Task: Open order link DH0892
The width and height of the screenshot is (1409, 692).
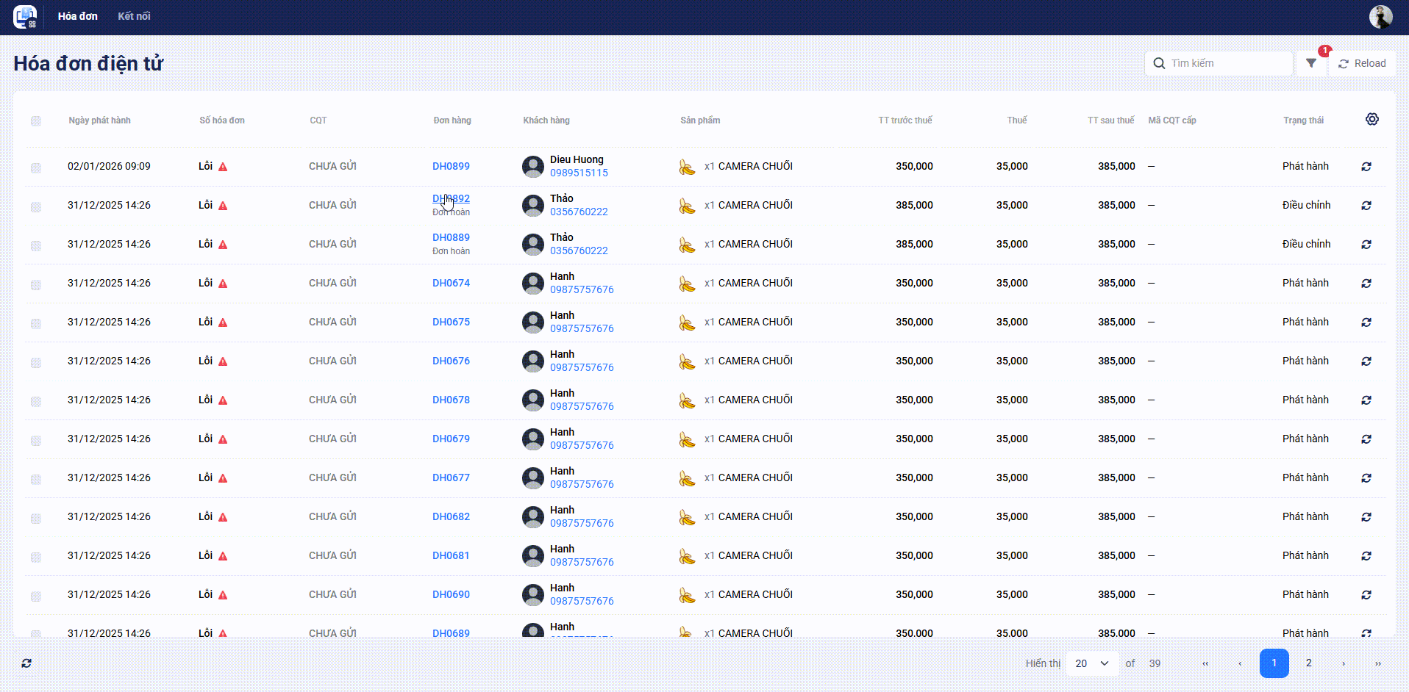Action: point(451,198)
